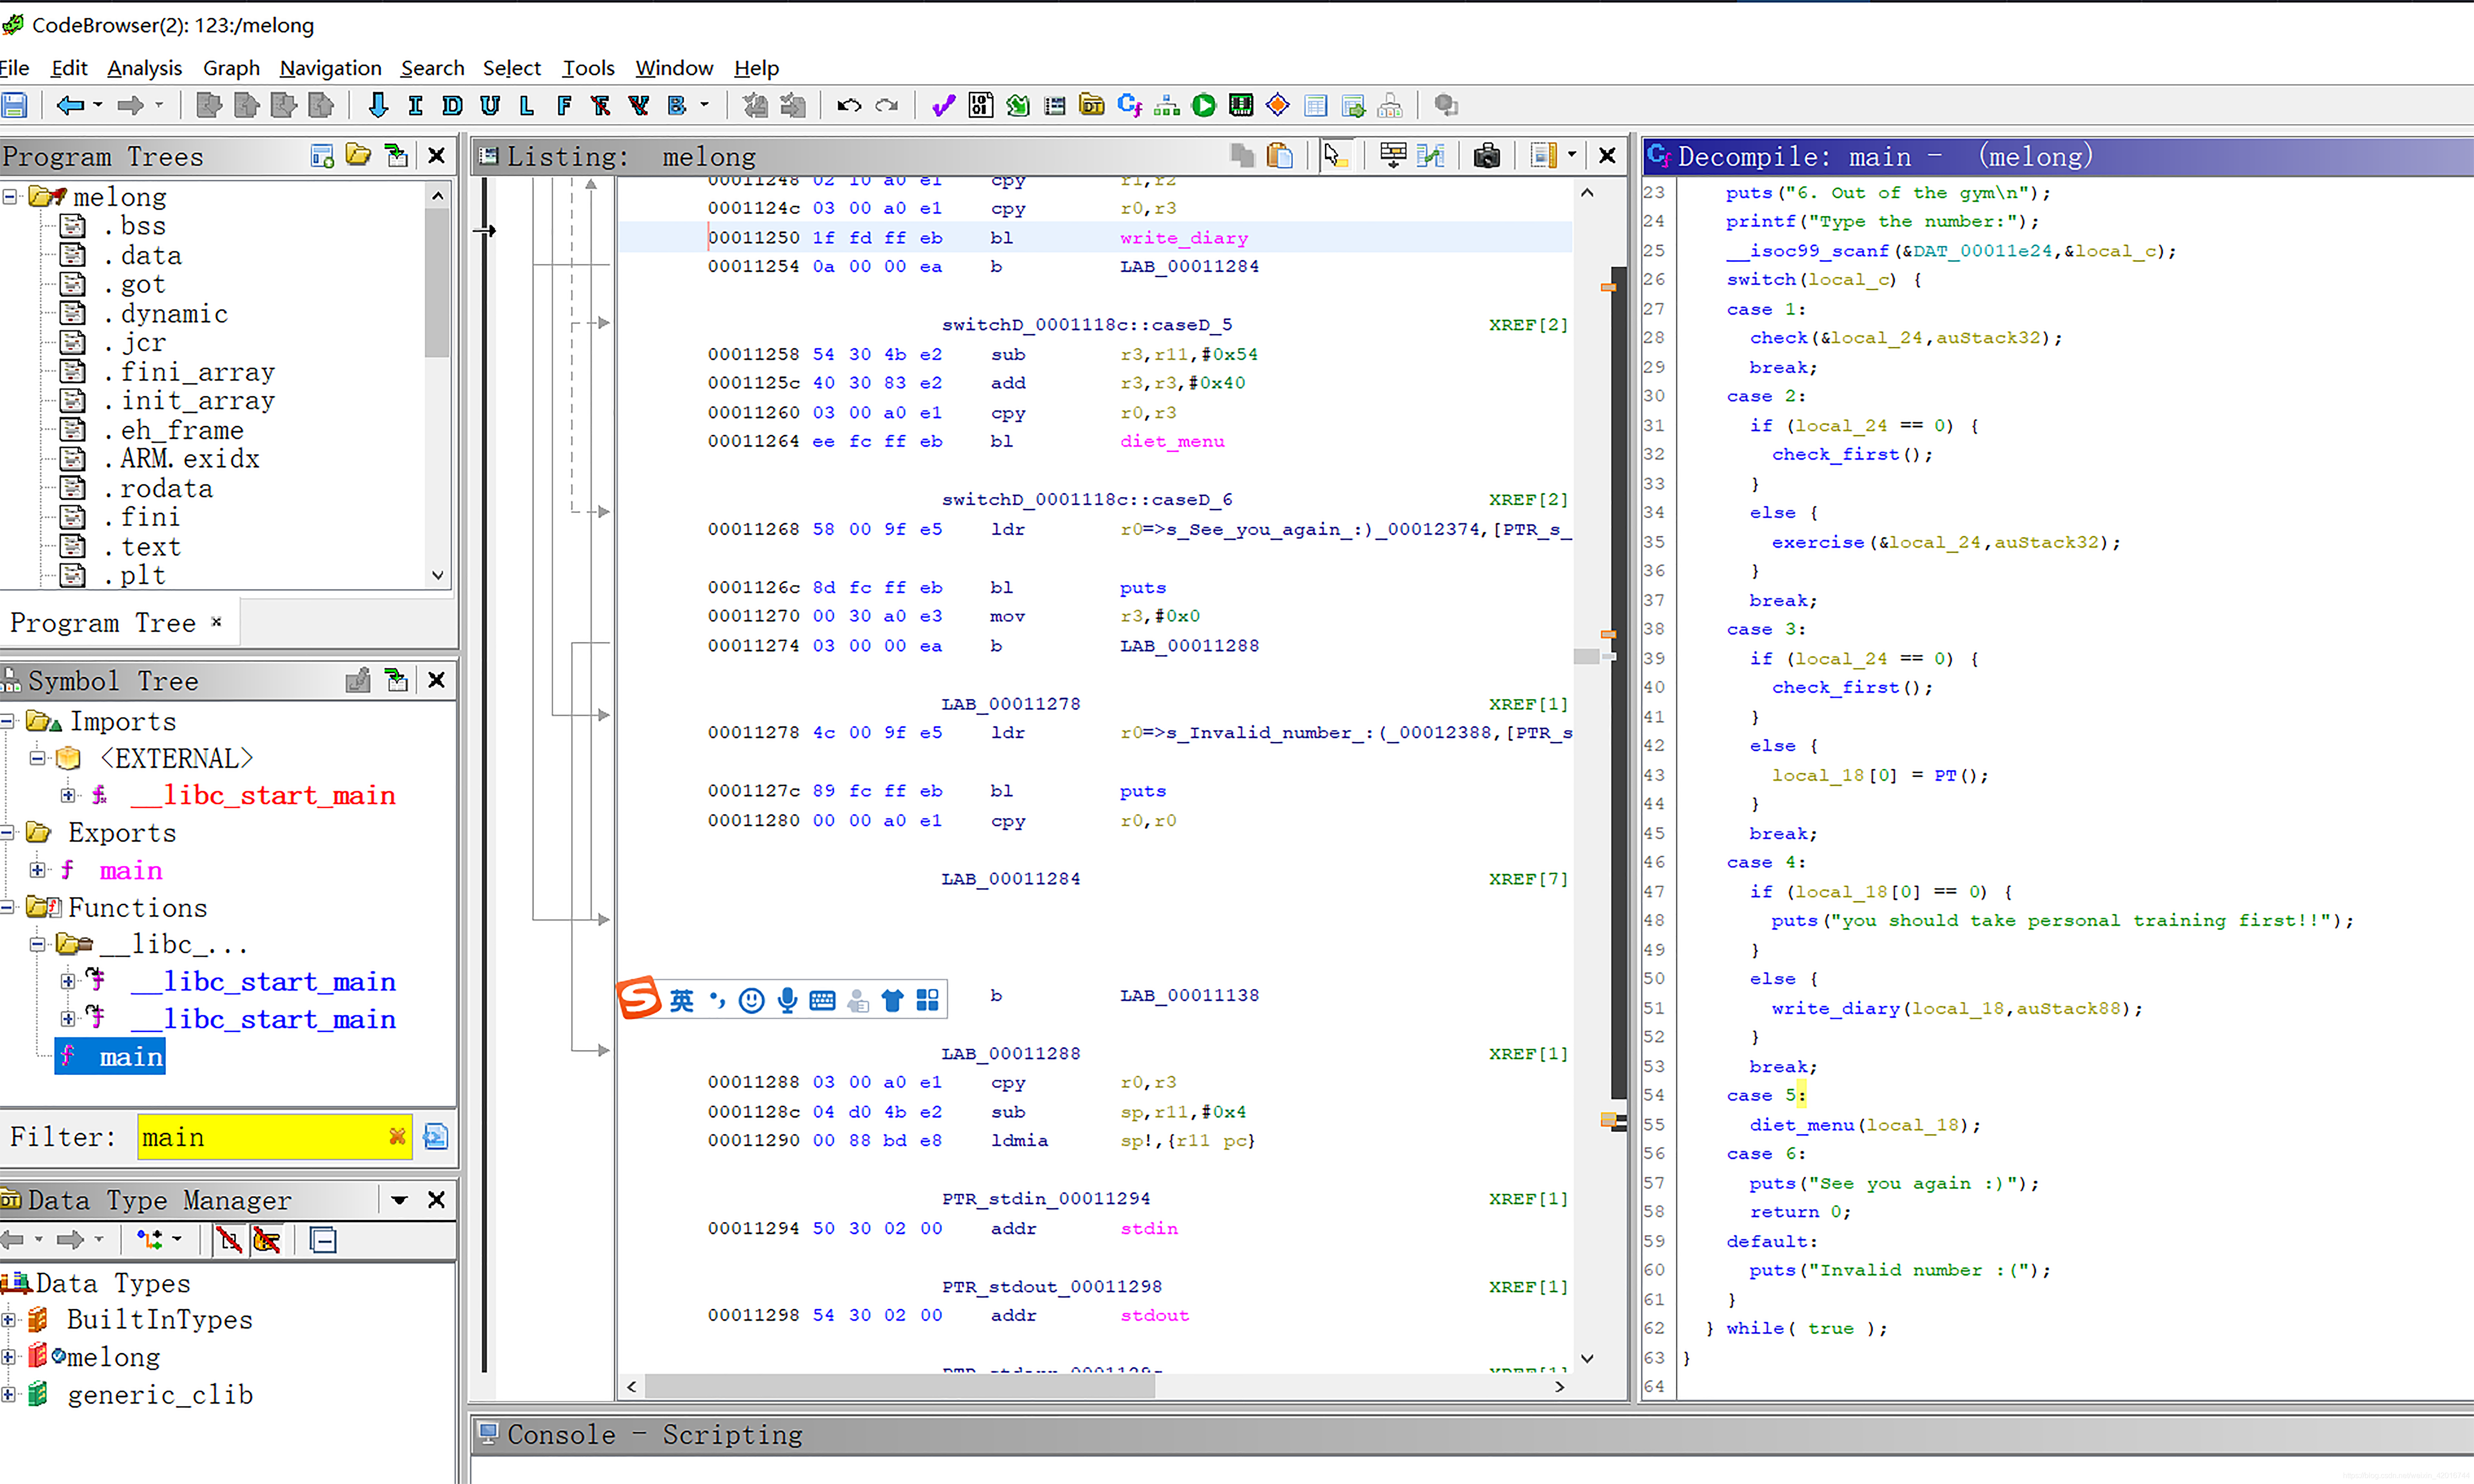Click the Next Label (L) navigation icon

pos(526,105)
